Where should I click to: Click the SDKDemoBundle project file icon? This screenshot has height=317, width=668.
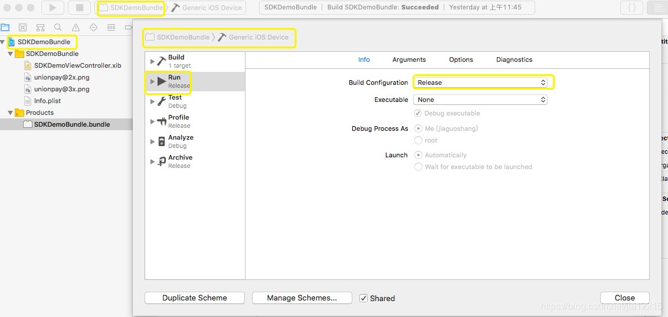pyautogui.click(x=11, y=42)
